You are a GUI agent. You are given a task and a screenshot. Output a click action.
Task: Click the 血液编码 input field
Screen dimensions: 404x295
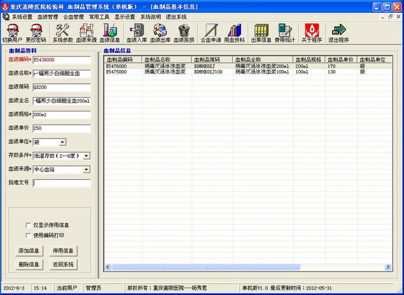[x=62, y=60]
